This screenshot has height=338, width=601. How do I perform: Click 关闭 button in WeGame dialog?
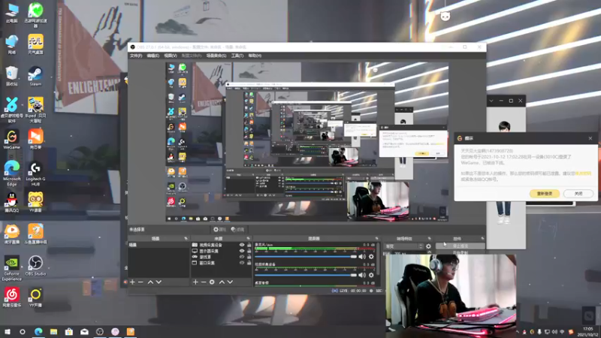click(x=578, y=194)
